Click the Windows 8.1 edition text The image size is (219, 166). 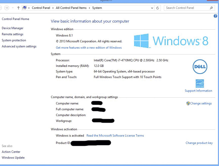pos(64,35)
